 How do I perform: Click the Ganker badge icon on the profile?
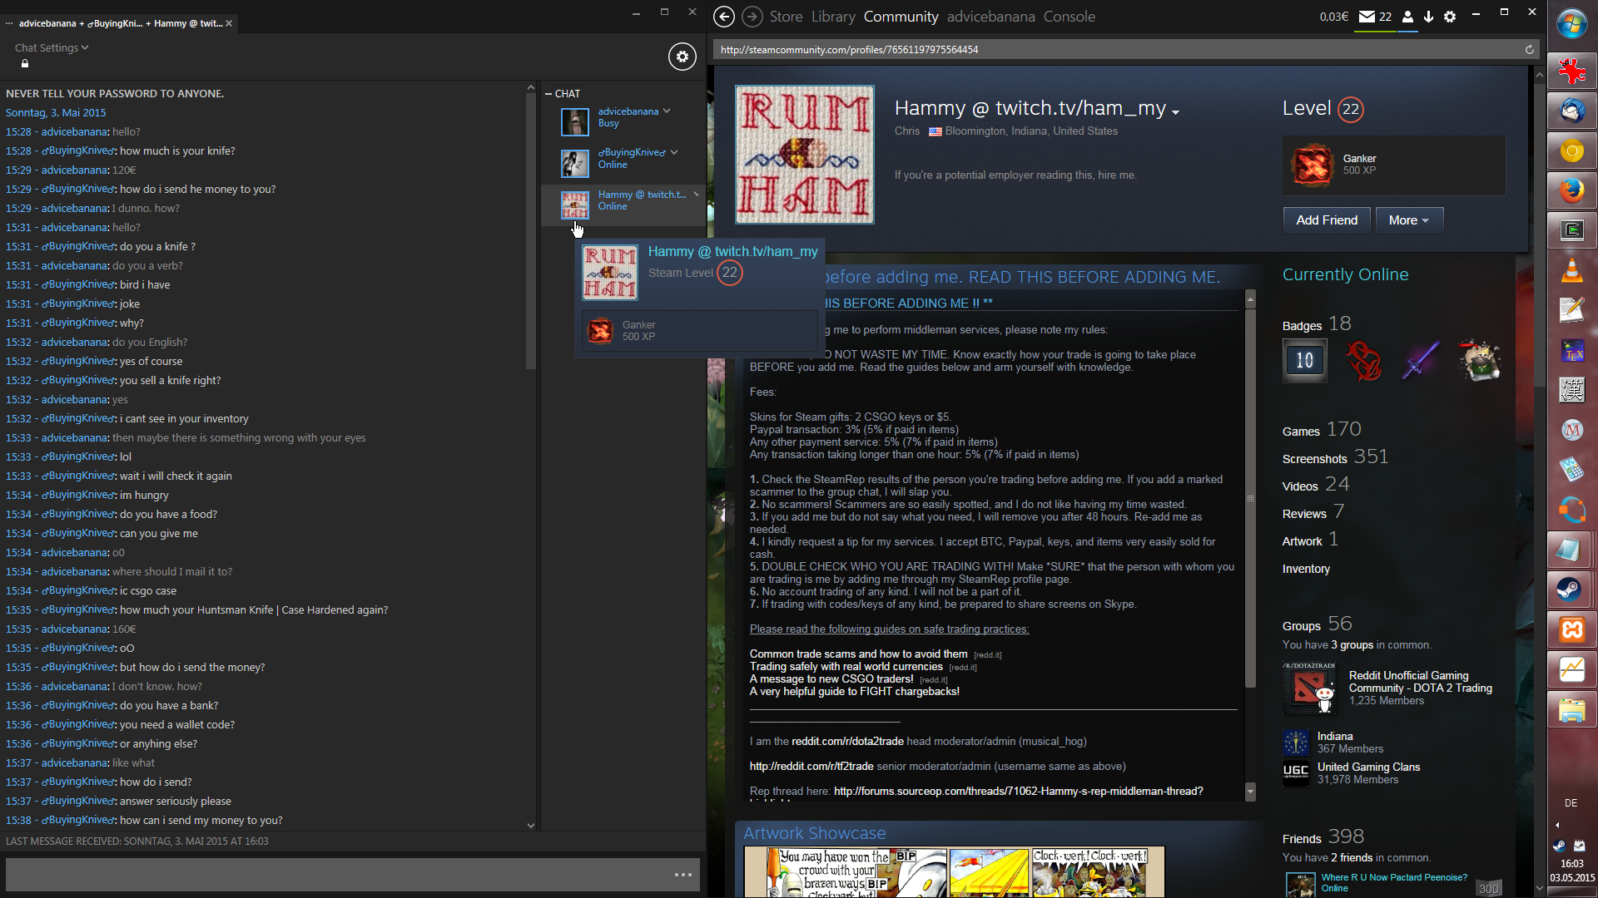(1312, 165)
